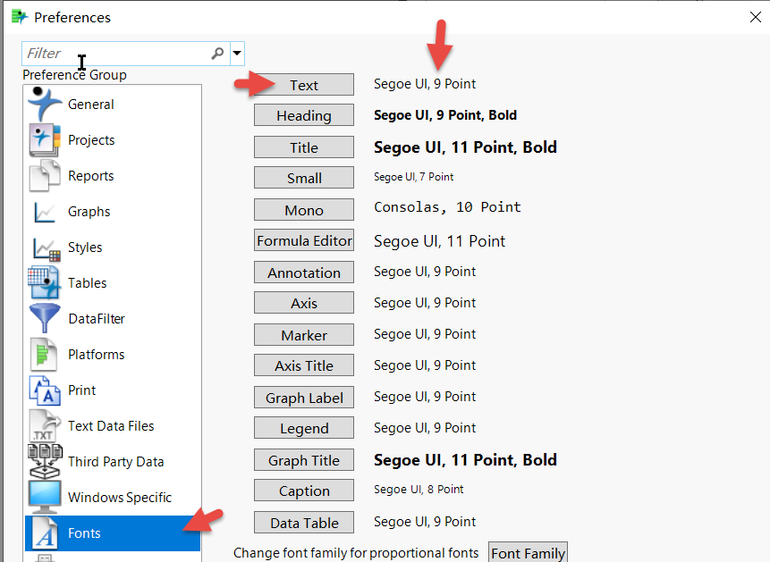Open the Print group icon
This screenshot has width=770, height=562.
point(45,390)
